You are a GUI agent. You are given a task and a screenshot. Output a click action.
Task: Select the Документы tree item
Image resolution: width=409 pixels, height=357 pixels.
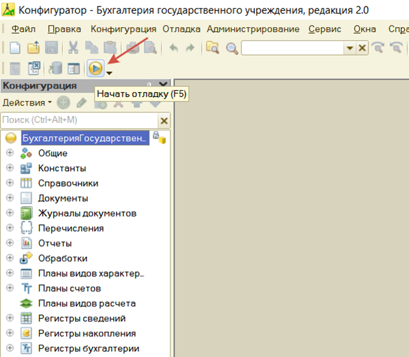coord(63,198)
